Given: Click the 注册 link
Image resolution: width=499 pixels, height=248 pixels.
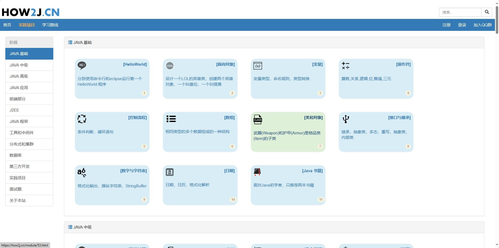Looking at the screenshot, I should tap(446, 25).
